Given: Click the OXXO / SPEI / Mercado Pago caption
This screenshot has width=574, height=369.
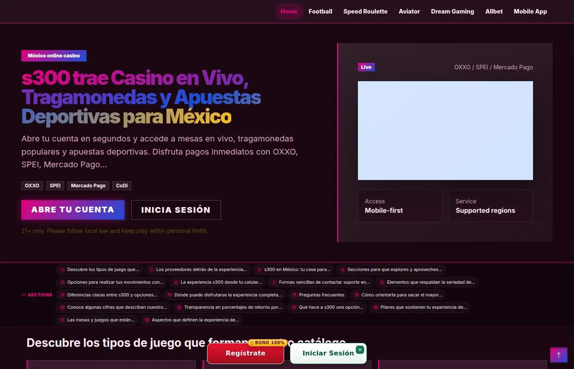Looking at the screenshot, I should 494,67.
